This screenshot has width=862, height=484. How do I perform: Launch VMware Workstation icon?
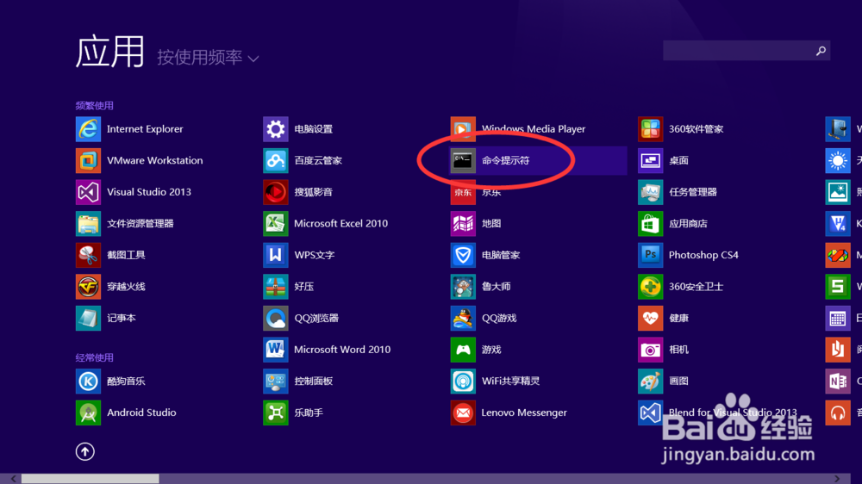point(88,160)
